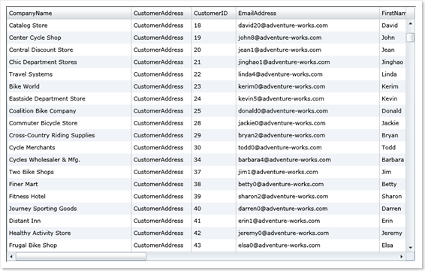
Task: Click the first name Jinghao cell
Action: pos(393,62)
